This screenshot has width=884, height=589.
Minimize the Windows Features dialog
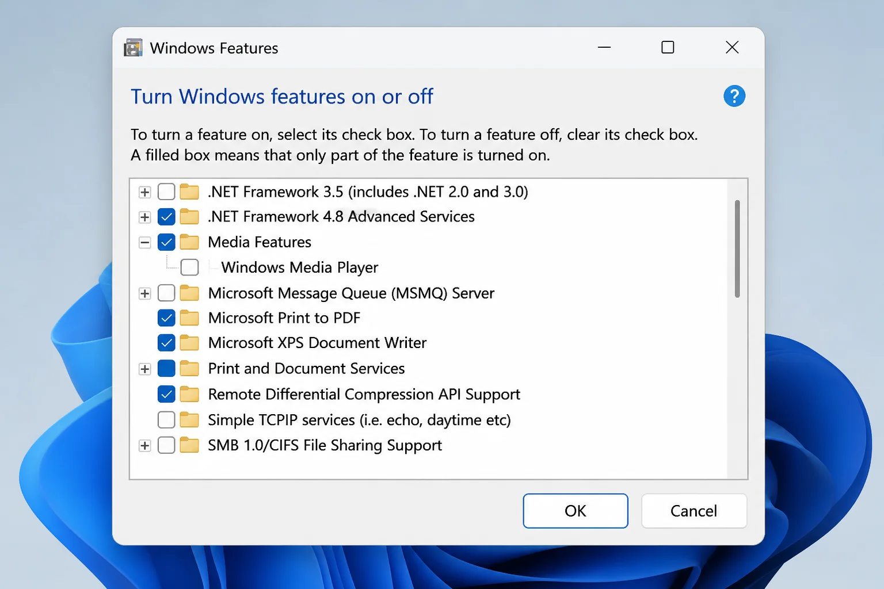[x=604, y=47]
